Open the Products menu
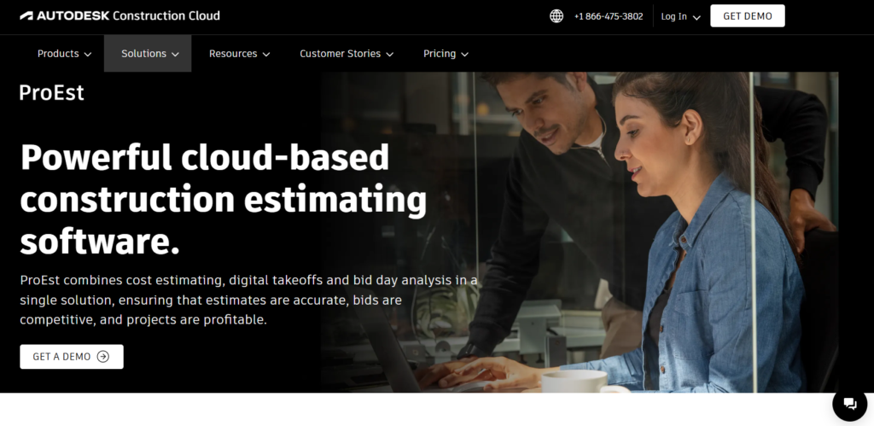874x426 pixels. pyautogui.click(x=64, y=54)
